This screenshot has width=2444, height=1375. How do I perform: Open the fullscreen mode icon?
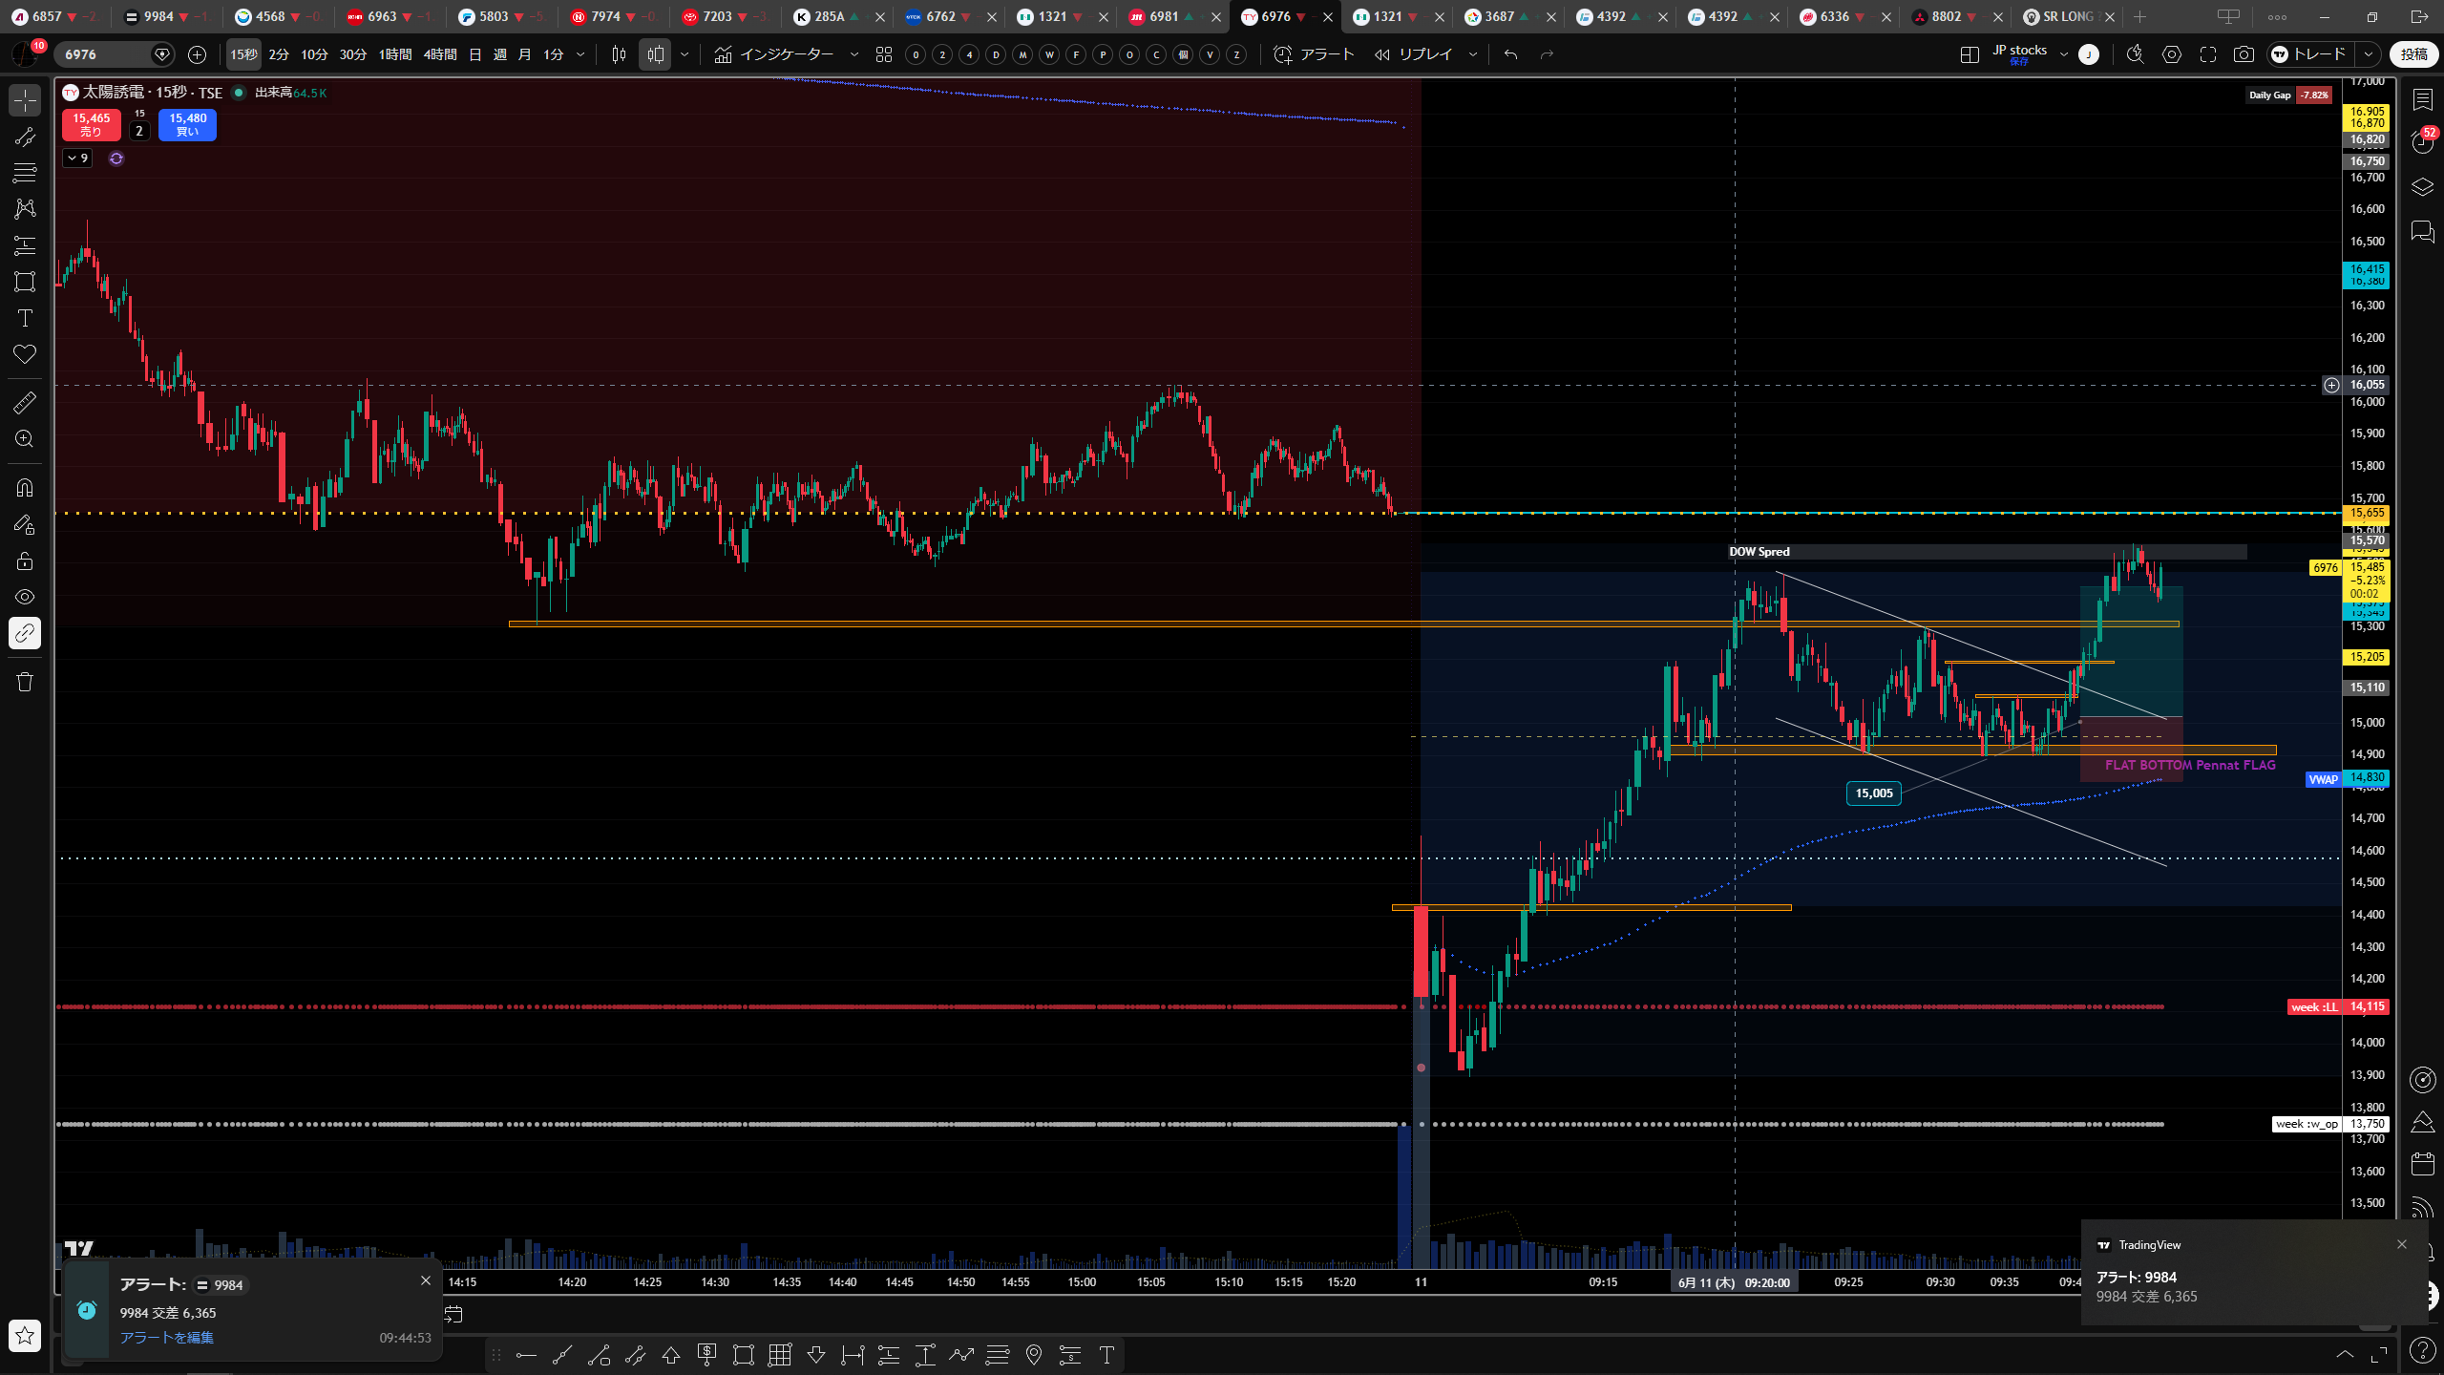pyautogui.click(x=2208, y=54)
